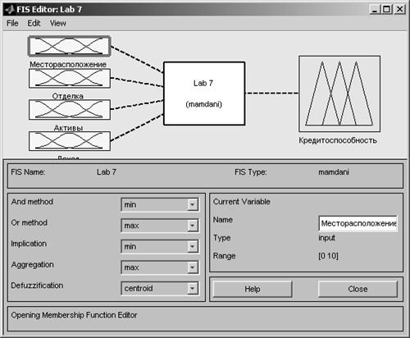Open the Or method dropdown

tap(160, 226)
